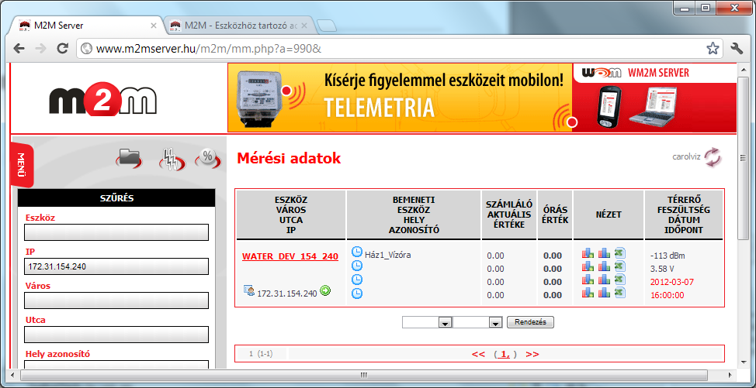Click the IP filter field containing 172.31.154.240
This screenshot has height=388, width=756.
pyautogui.click(x=116, y=266)
